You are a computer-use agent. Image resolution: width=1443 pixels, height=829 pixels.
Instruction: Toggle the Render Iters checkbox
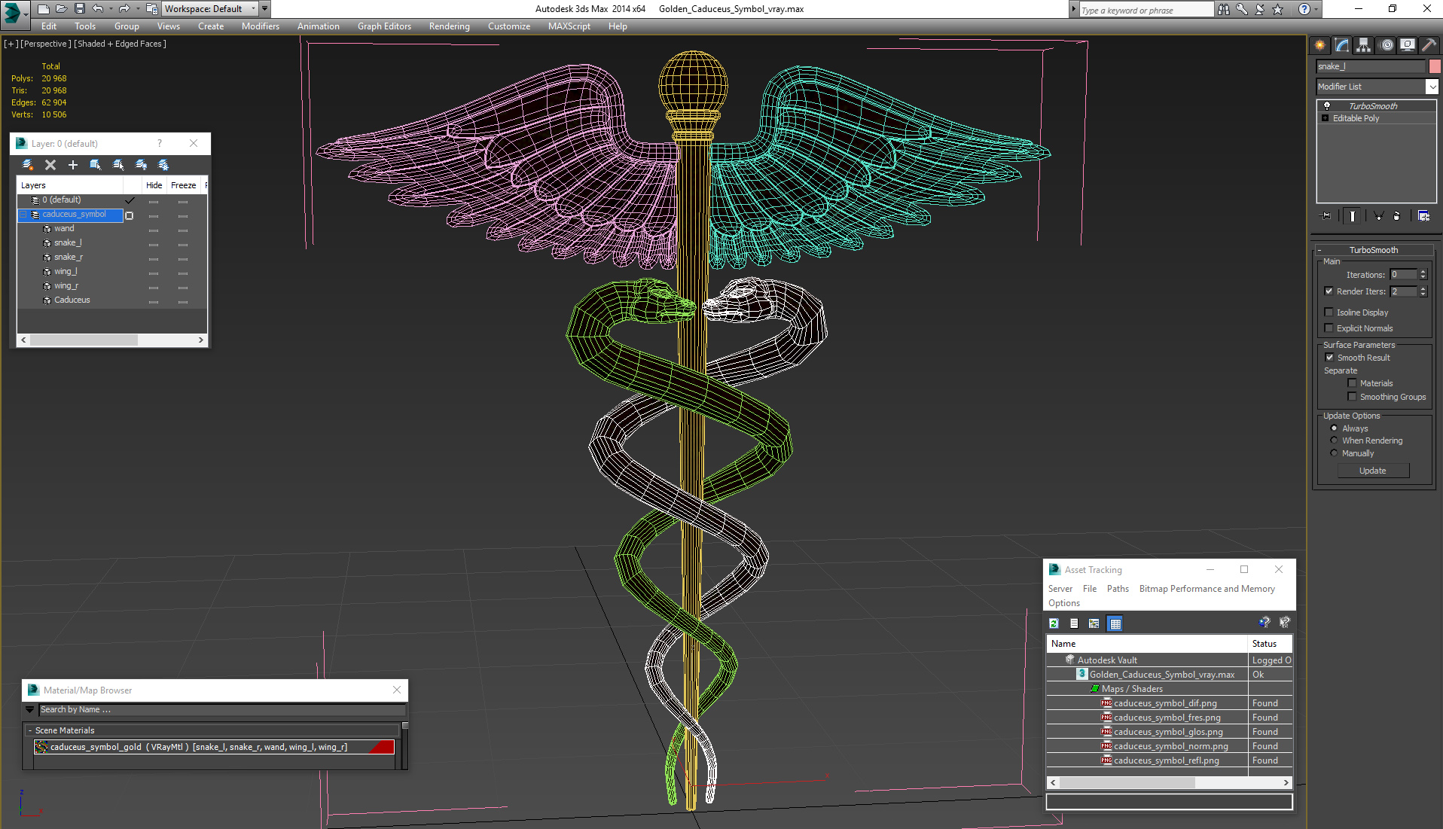click(1329, 291)
